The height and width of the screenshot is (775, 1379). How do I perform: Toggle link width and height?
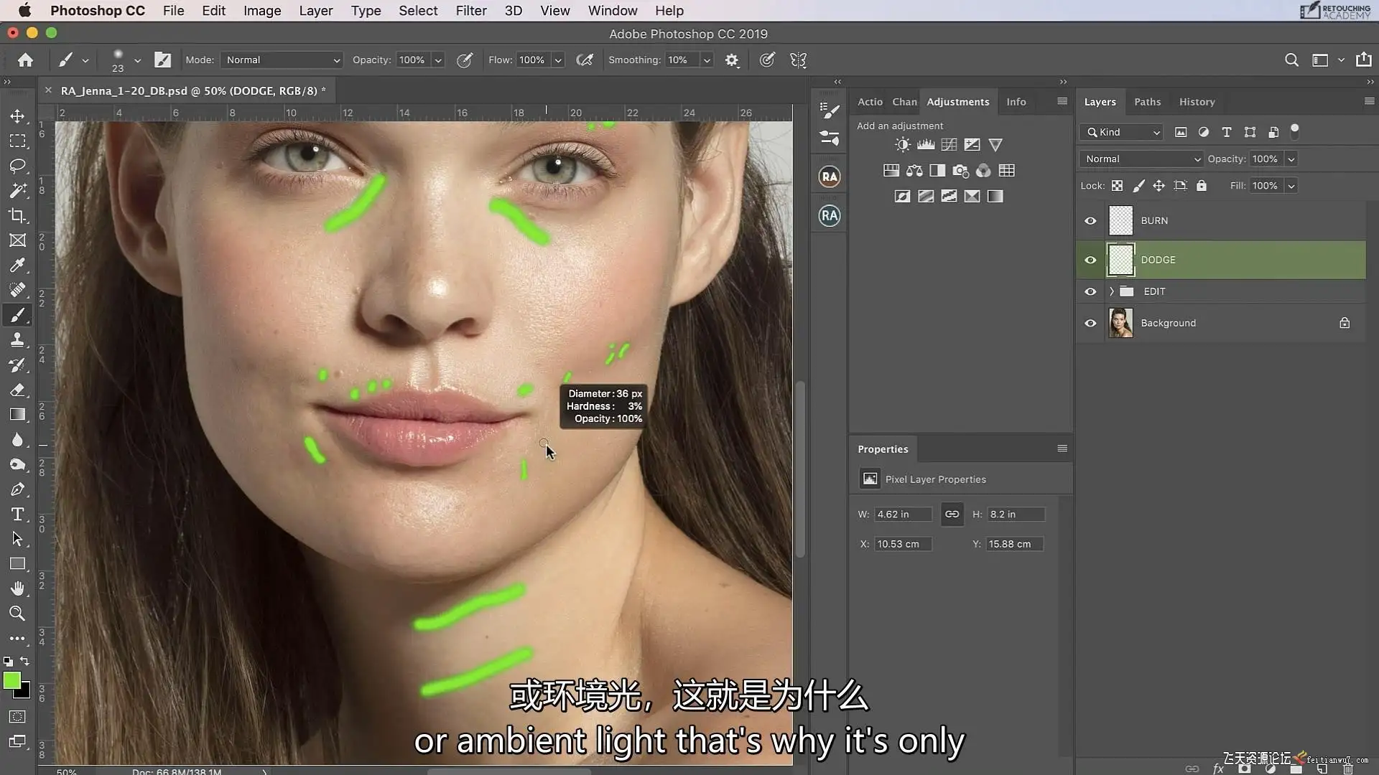tap(952, 514)
